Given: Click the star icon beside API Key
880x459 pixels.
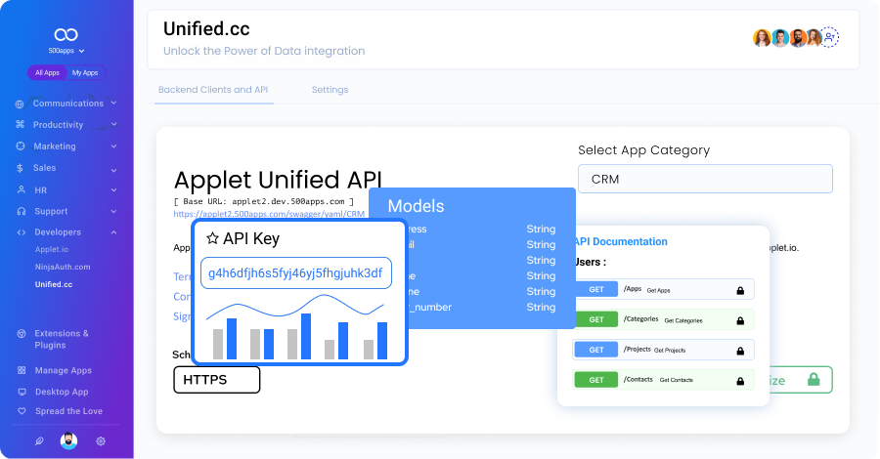Looking at the screenshot, I should 212,238.
